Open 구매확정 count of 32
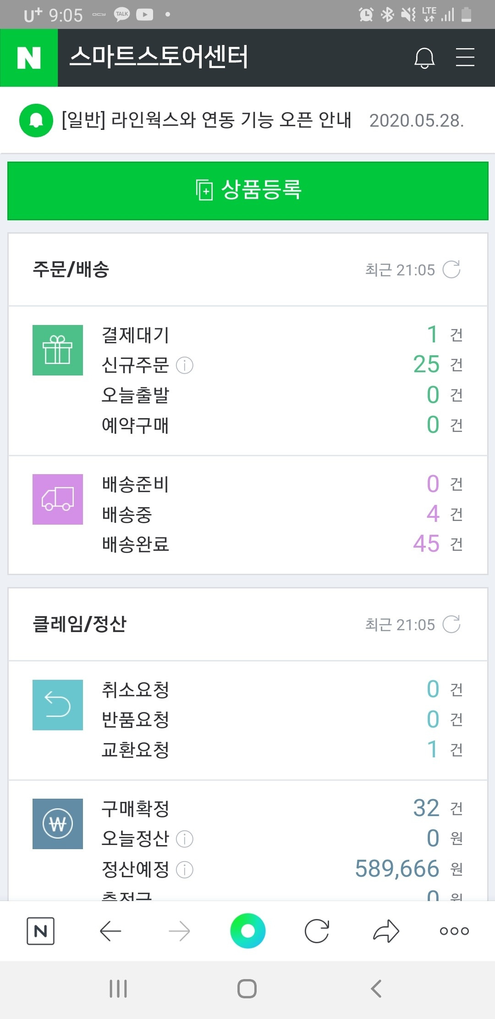This screenshot has width=495, height=1019. (x=426, y=808)
